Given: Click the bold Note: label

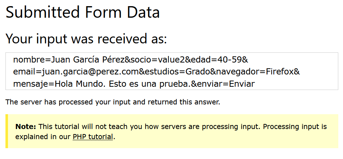Looking at the screenshot, I should 26,126.
